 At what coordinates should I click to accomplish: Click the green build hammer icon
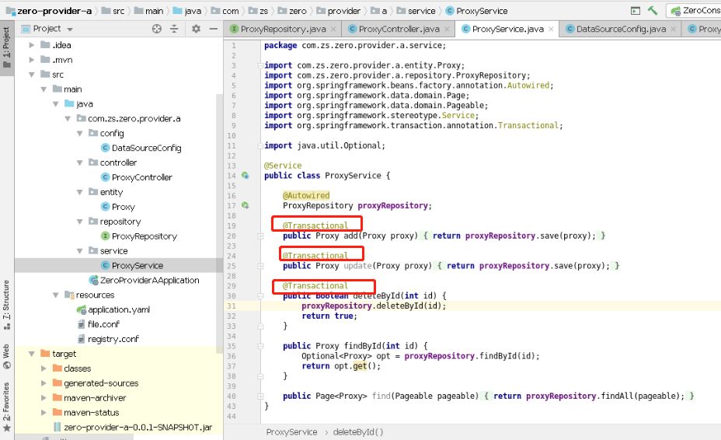tap(653, 11)
